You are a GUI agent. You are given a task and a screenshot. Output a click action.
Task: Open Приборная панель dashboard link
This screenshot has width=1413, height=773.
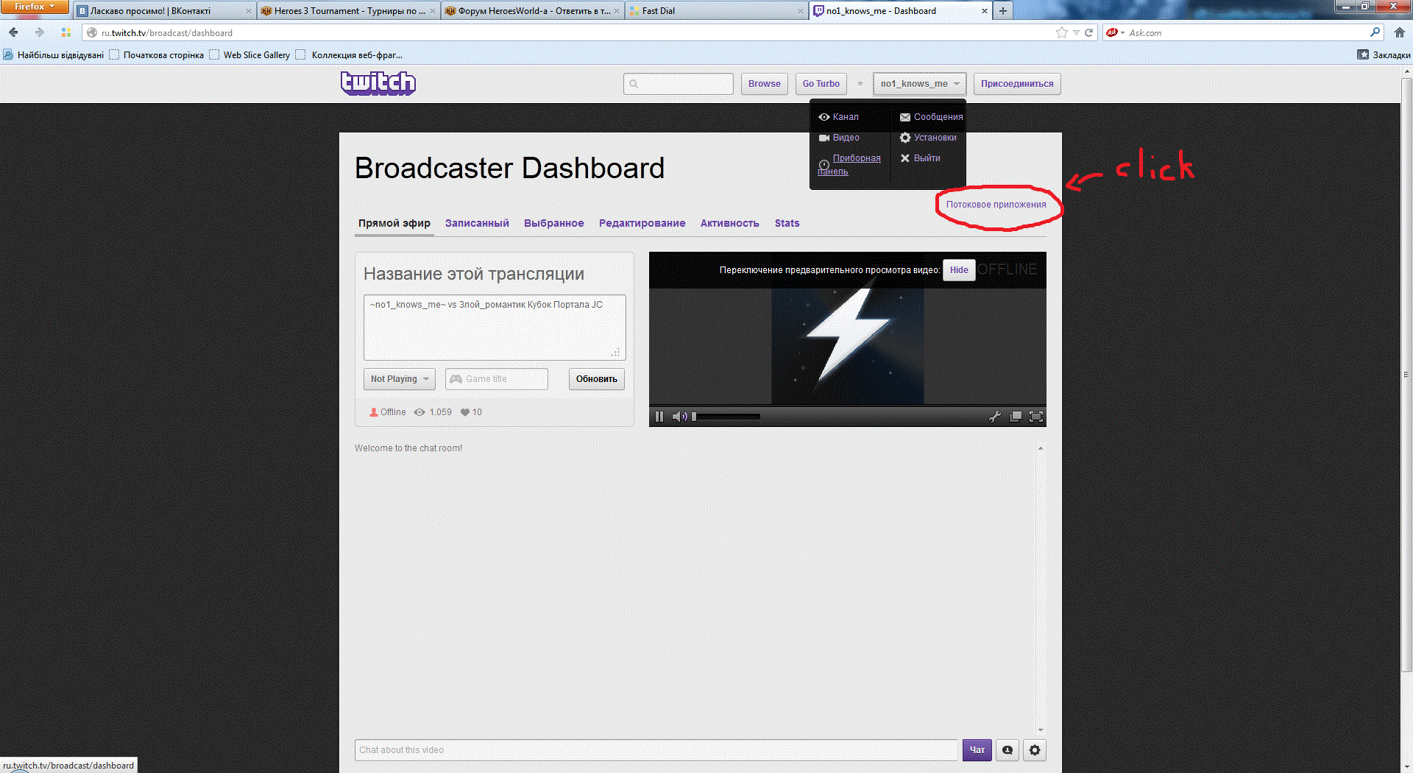click(849, 164)
